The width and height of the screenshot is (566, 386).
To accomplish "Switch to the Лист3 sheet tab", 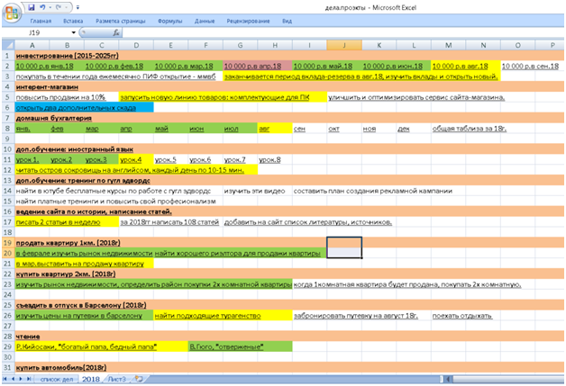I will point(117,379).
